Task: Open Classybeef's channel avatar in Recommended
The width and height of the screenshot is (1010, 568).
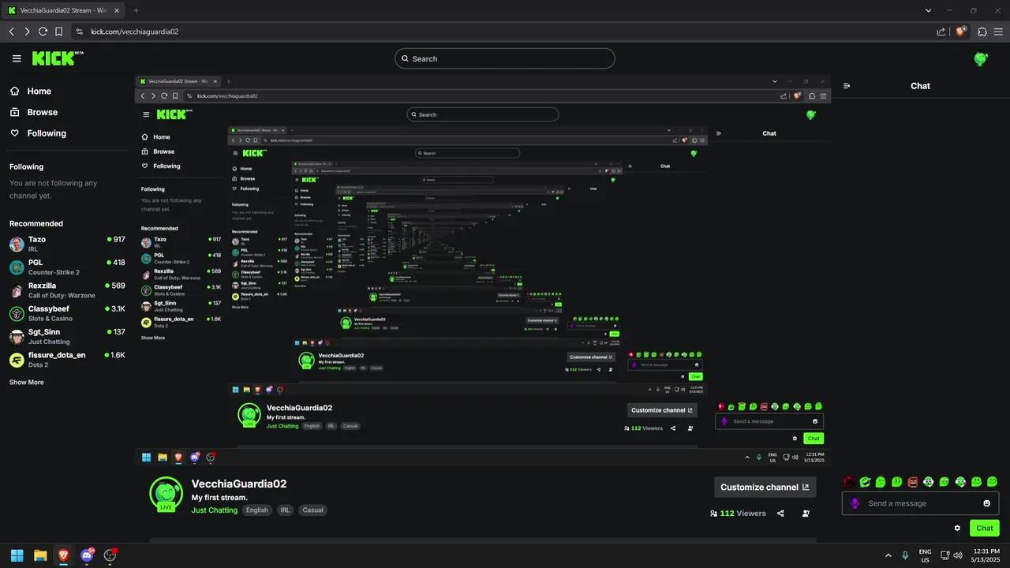Action: coord(17,313)
